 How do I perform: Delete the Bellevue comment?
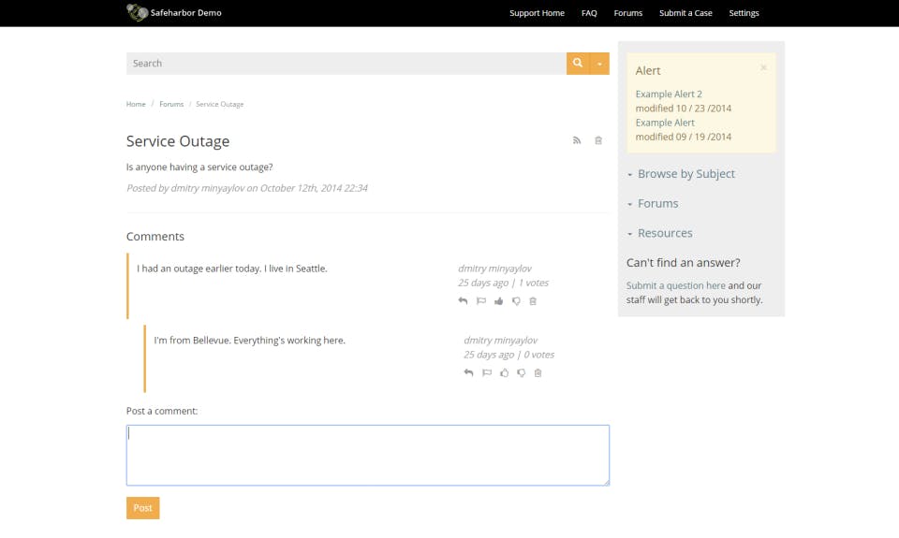pyautogui.click(x=538, y=373)
